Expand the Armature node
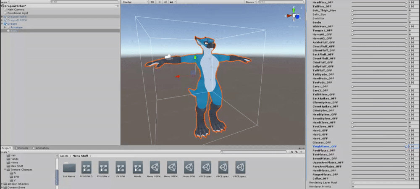 (x=5, y=27)
